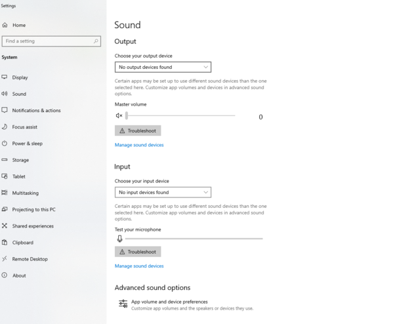Click the Master volume slider track
420x324 pixels.
(180, 116)
